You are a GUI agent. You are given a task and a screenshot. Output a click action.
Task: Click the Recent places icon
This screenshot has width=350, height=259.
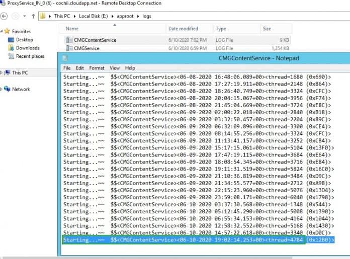click(11, 56)
